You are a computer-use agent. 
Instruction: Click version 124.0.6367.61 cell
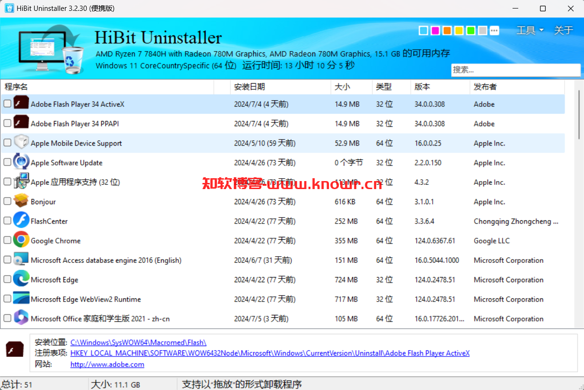(434, 241)
